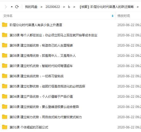This screenshot has width=141, height=132.
Task: Open 第05课 建立社群优势 folder
Action: (x=47, y=86)
